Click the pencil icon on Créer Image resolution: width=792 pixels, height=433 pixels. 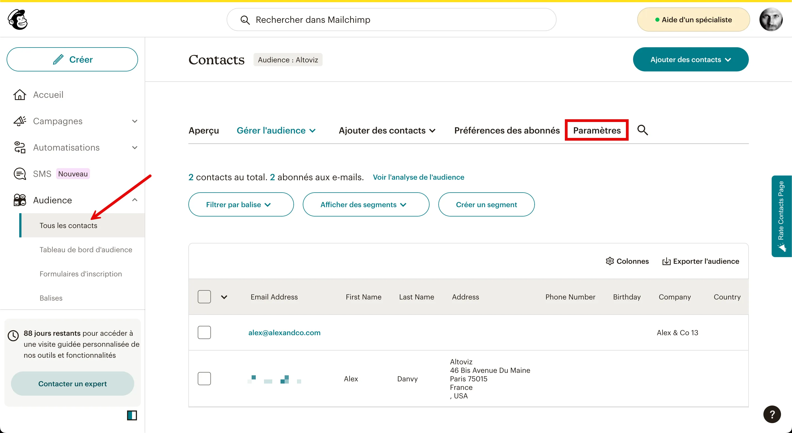tap(58, 59)
